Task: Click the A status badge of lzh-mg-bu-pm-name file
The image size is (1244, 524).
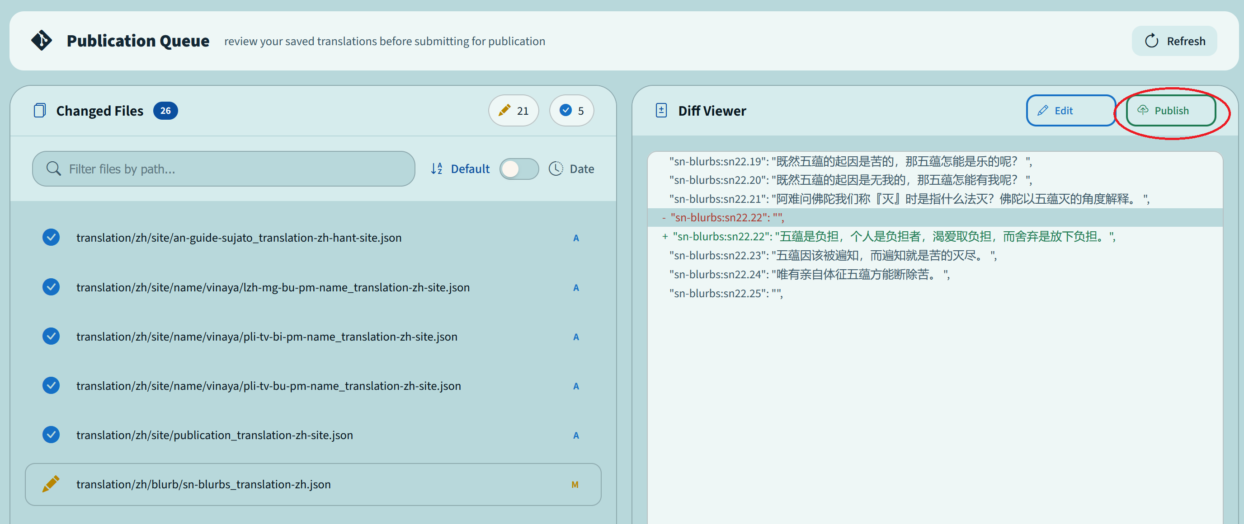Action: [x=575, y=288]
